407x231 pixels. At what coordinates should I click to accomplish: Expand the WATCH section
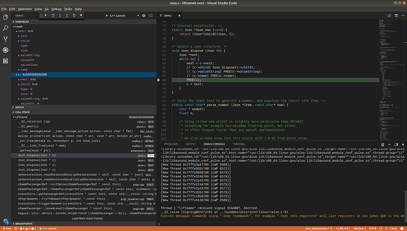point(84,107)
